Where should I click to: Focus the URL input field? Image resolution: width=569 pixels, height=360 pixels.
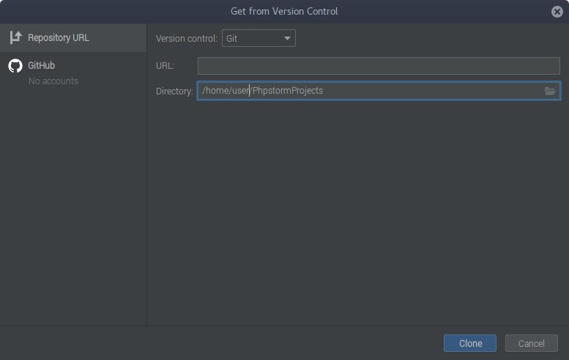coord(379,66)
